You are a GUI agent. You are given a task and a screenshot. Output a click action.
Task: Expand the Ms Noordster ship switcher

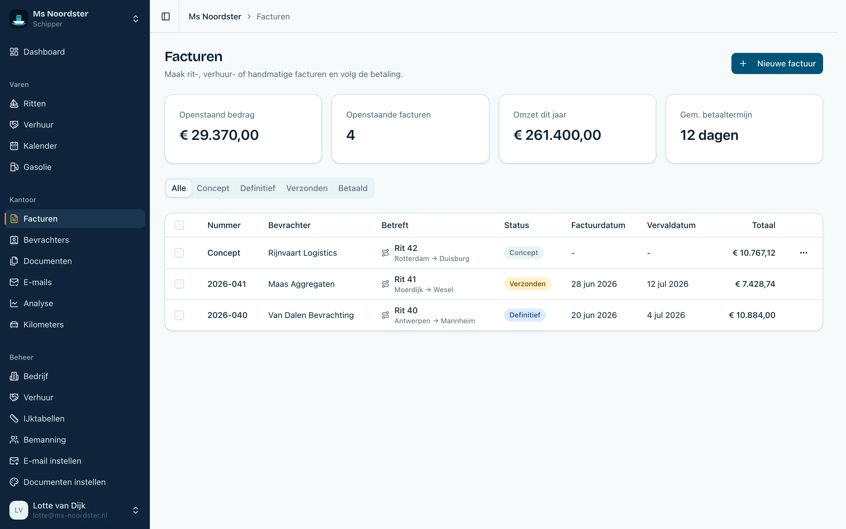tap(75, 19)
